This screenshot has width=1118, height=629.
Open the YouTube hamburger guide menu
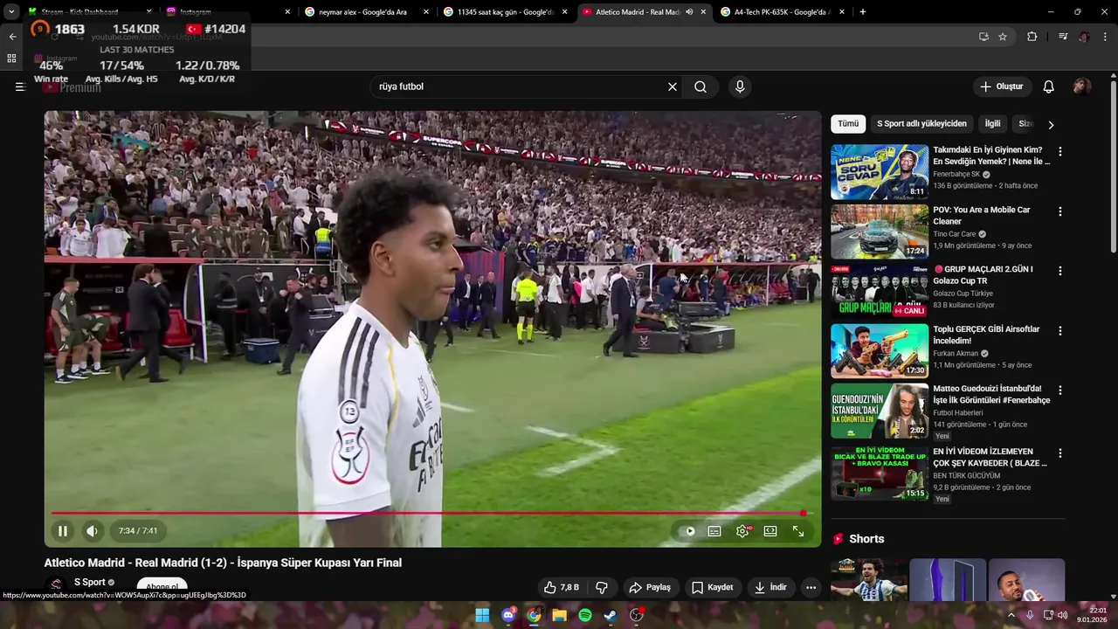pos(20,86)
